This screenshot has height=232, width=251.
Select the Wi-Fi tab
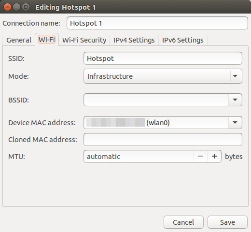[x=47, y=40]
